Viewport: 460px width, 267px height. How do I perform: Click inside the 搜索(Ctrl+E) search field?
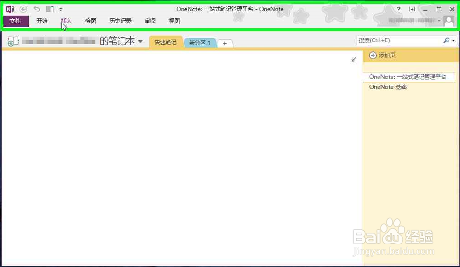click(396, 40)
